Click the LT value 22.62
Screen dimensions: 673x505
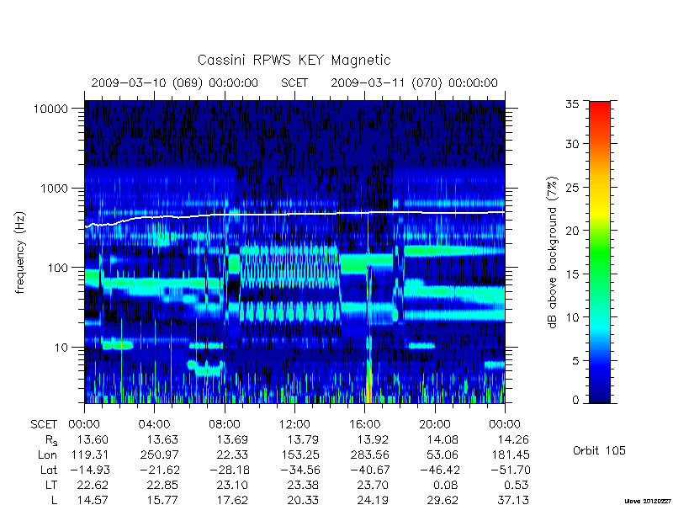click(x=93, y=485)
